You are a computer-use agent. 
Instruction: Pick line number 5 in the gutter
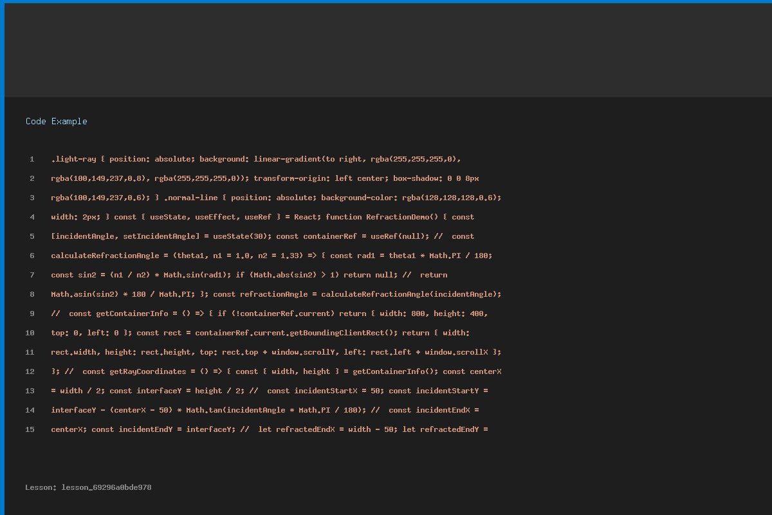(32, 236)
